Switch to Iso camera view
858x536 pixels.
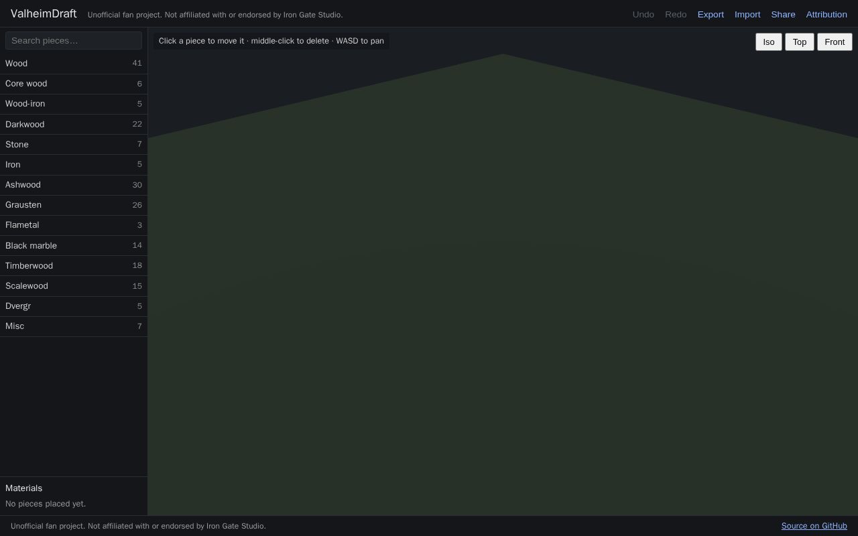769,42
